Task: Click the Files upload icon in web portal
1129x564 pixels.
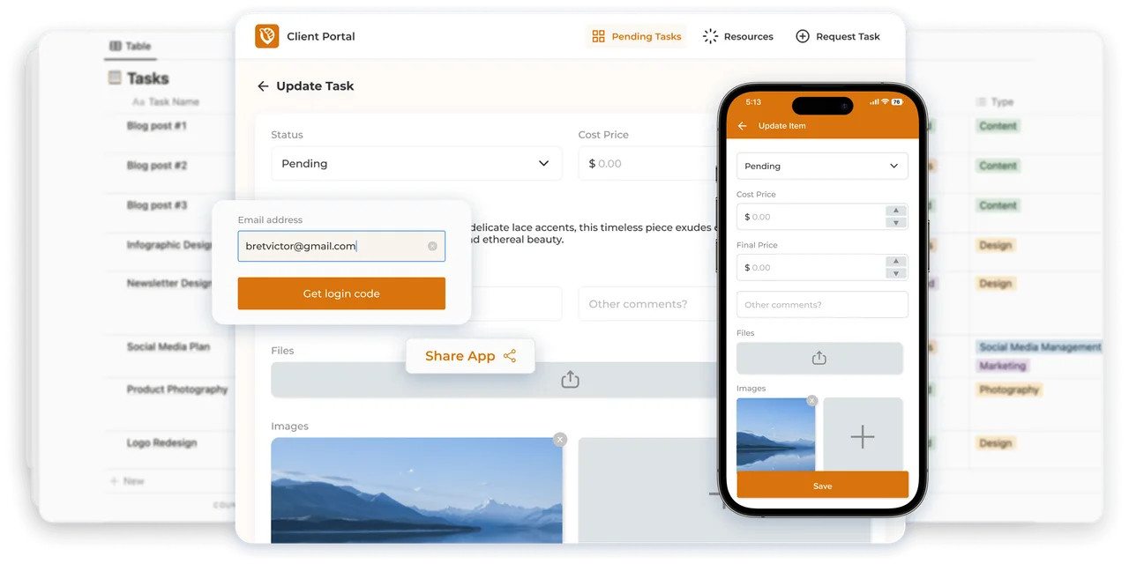Action: click(x=570, y=380)
